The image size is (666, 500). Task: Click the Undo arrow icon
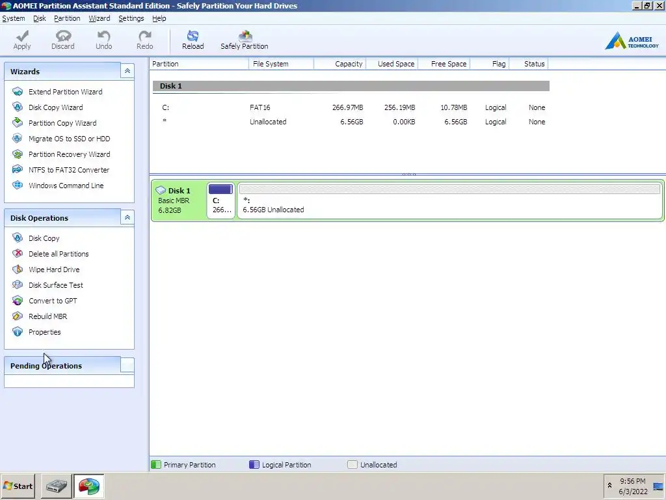103,36
